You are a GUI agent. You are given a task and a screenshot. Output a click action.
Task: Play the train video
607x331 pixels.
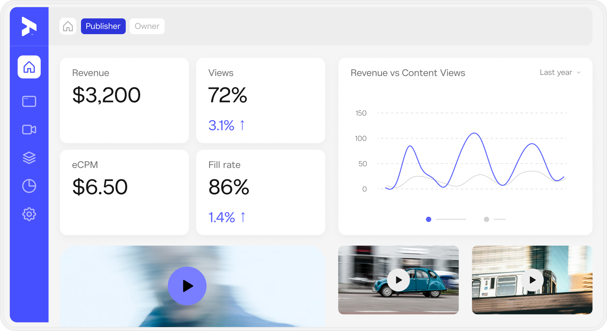click(x=532, y=280)
